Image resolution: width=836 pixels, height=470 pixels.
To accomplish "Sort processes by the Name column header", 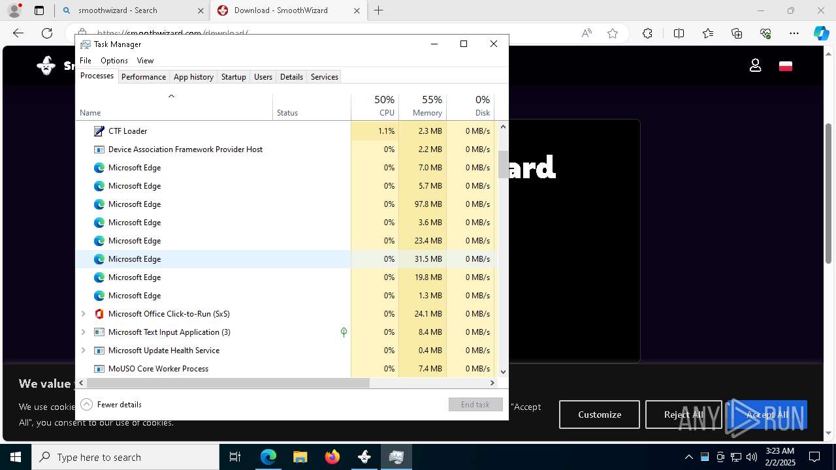I will coord(174,107).
